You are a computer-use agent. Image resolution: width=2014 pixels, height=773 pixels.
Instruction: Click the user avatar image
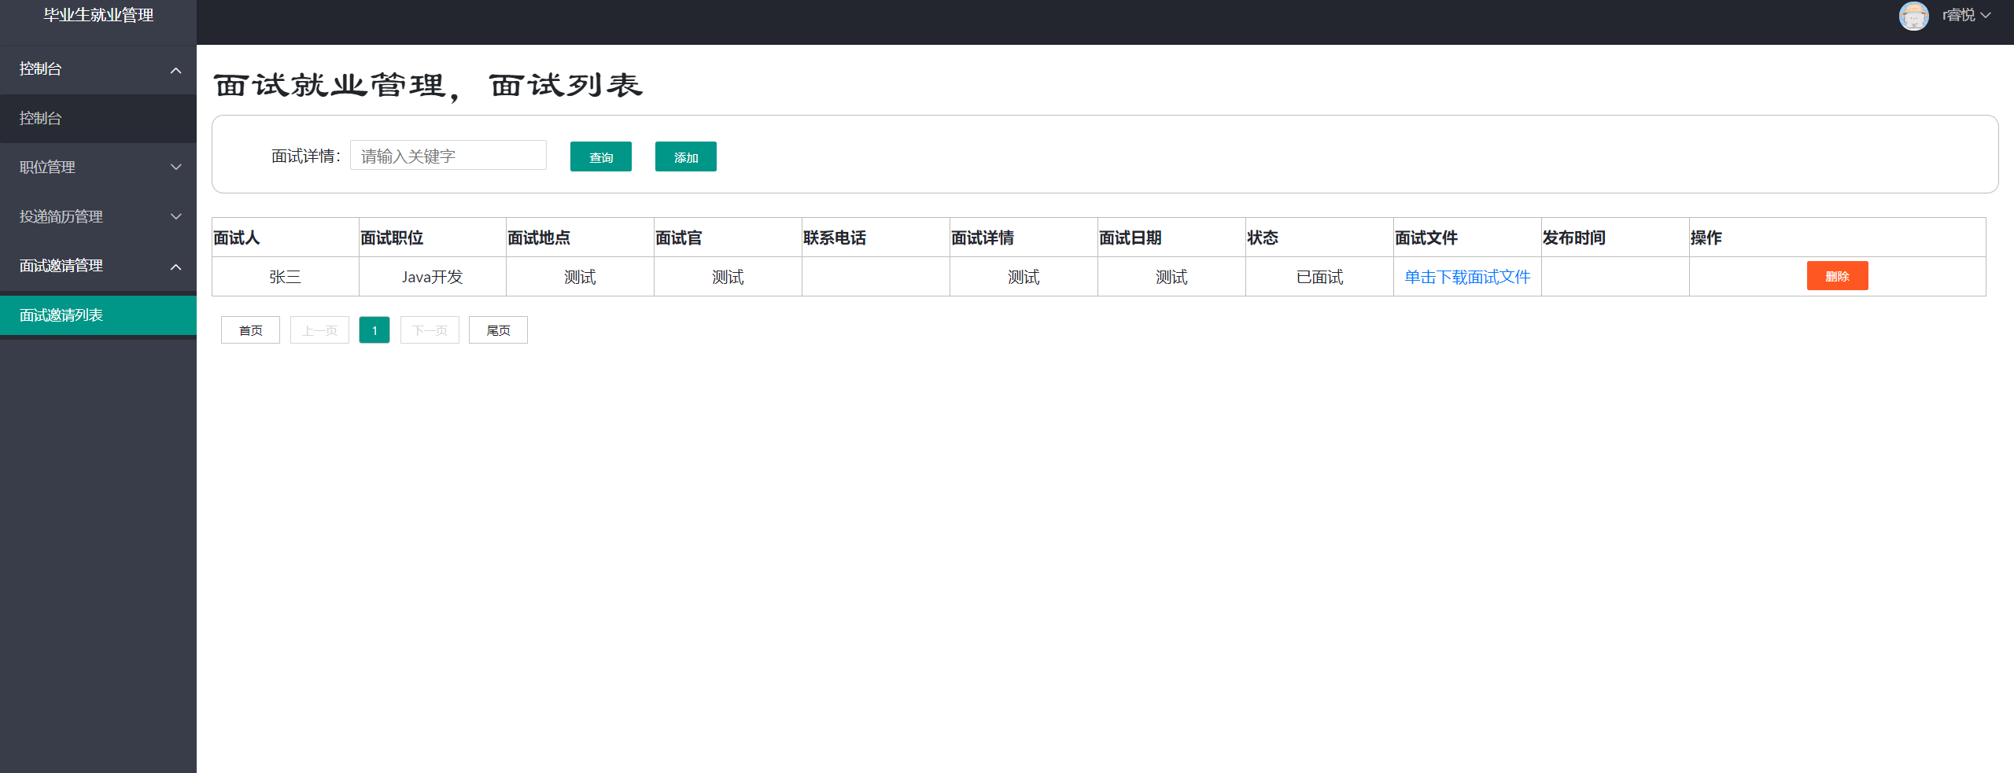(x=1913, y=16)
